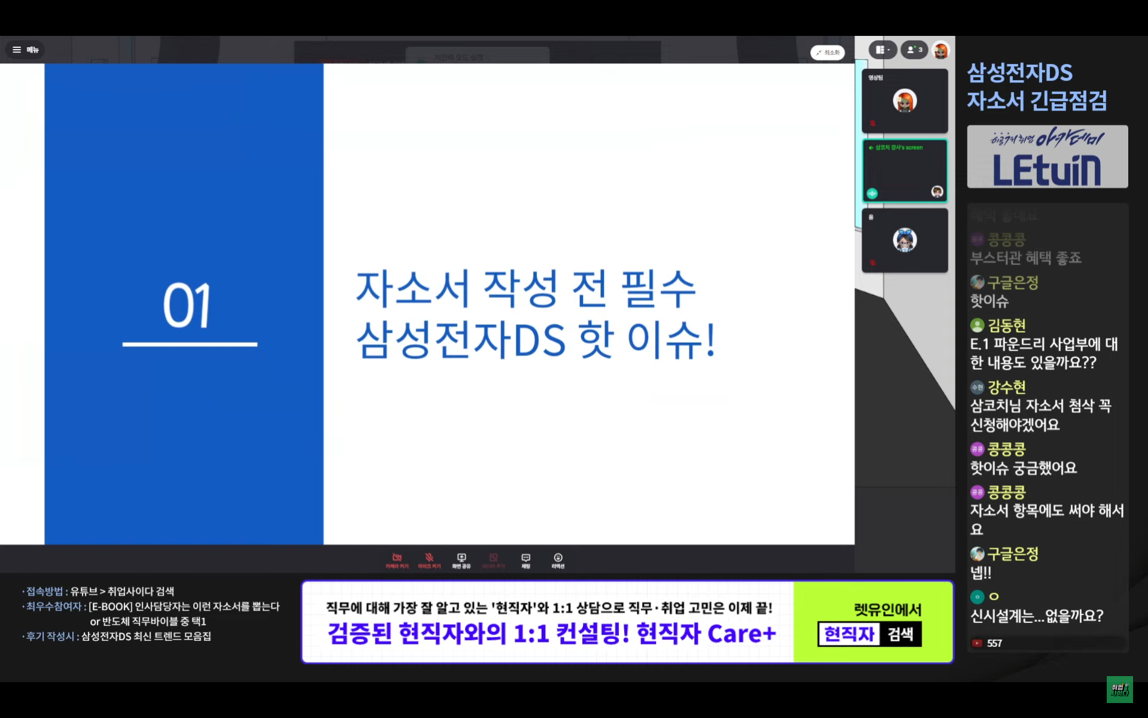Click the 현직자 검색 search box in banner
This screenshot has width=1148, height=718.
coord(869,634)
